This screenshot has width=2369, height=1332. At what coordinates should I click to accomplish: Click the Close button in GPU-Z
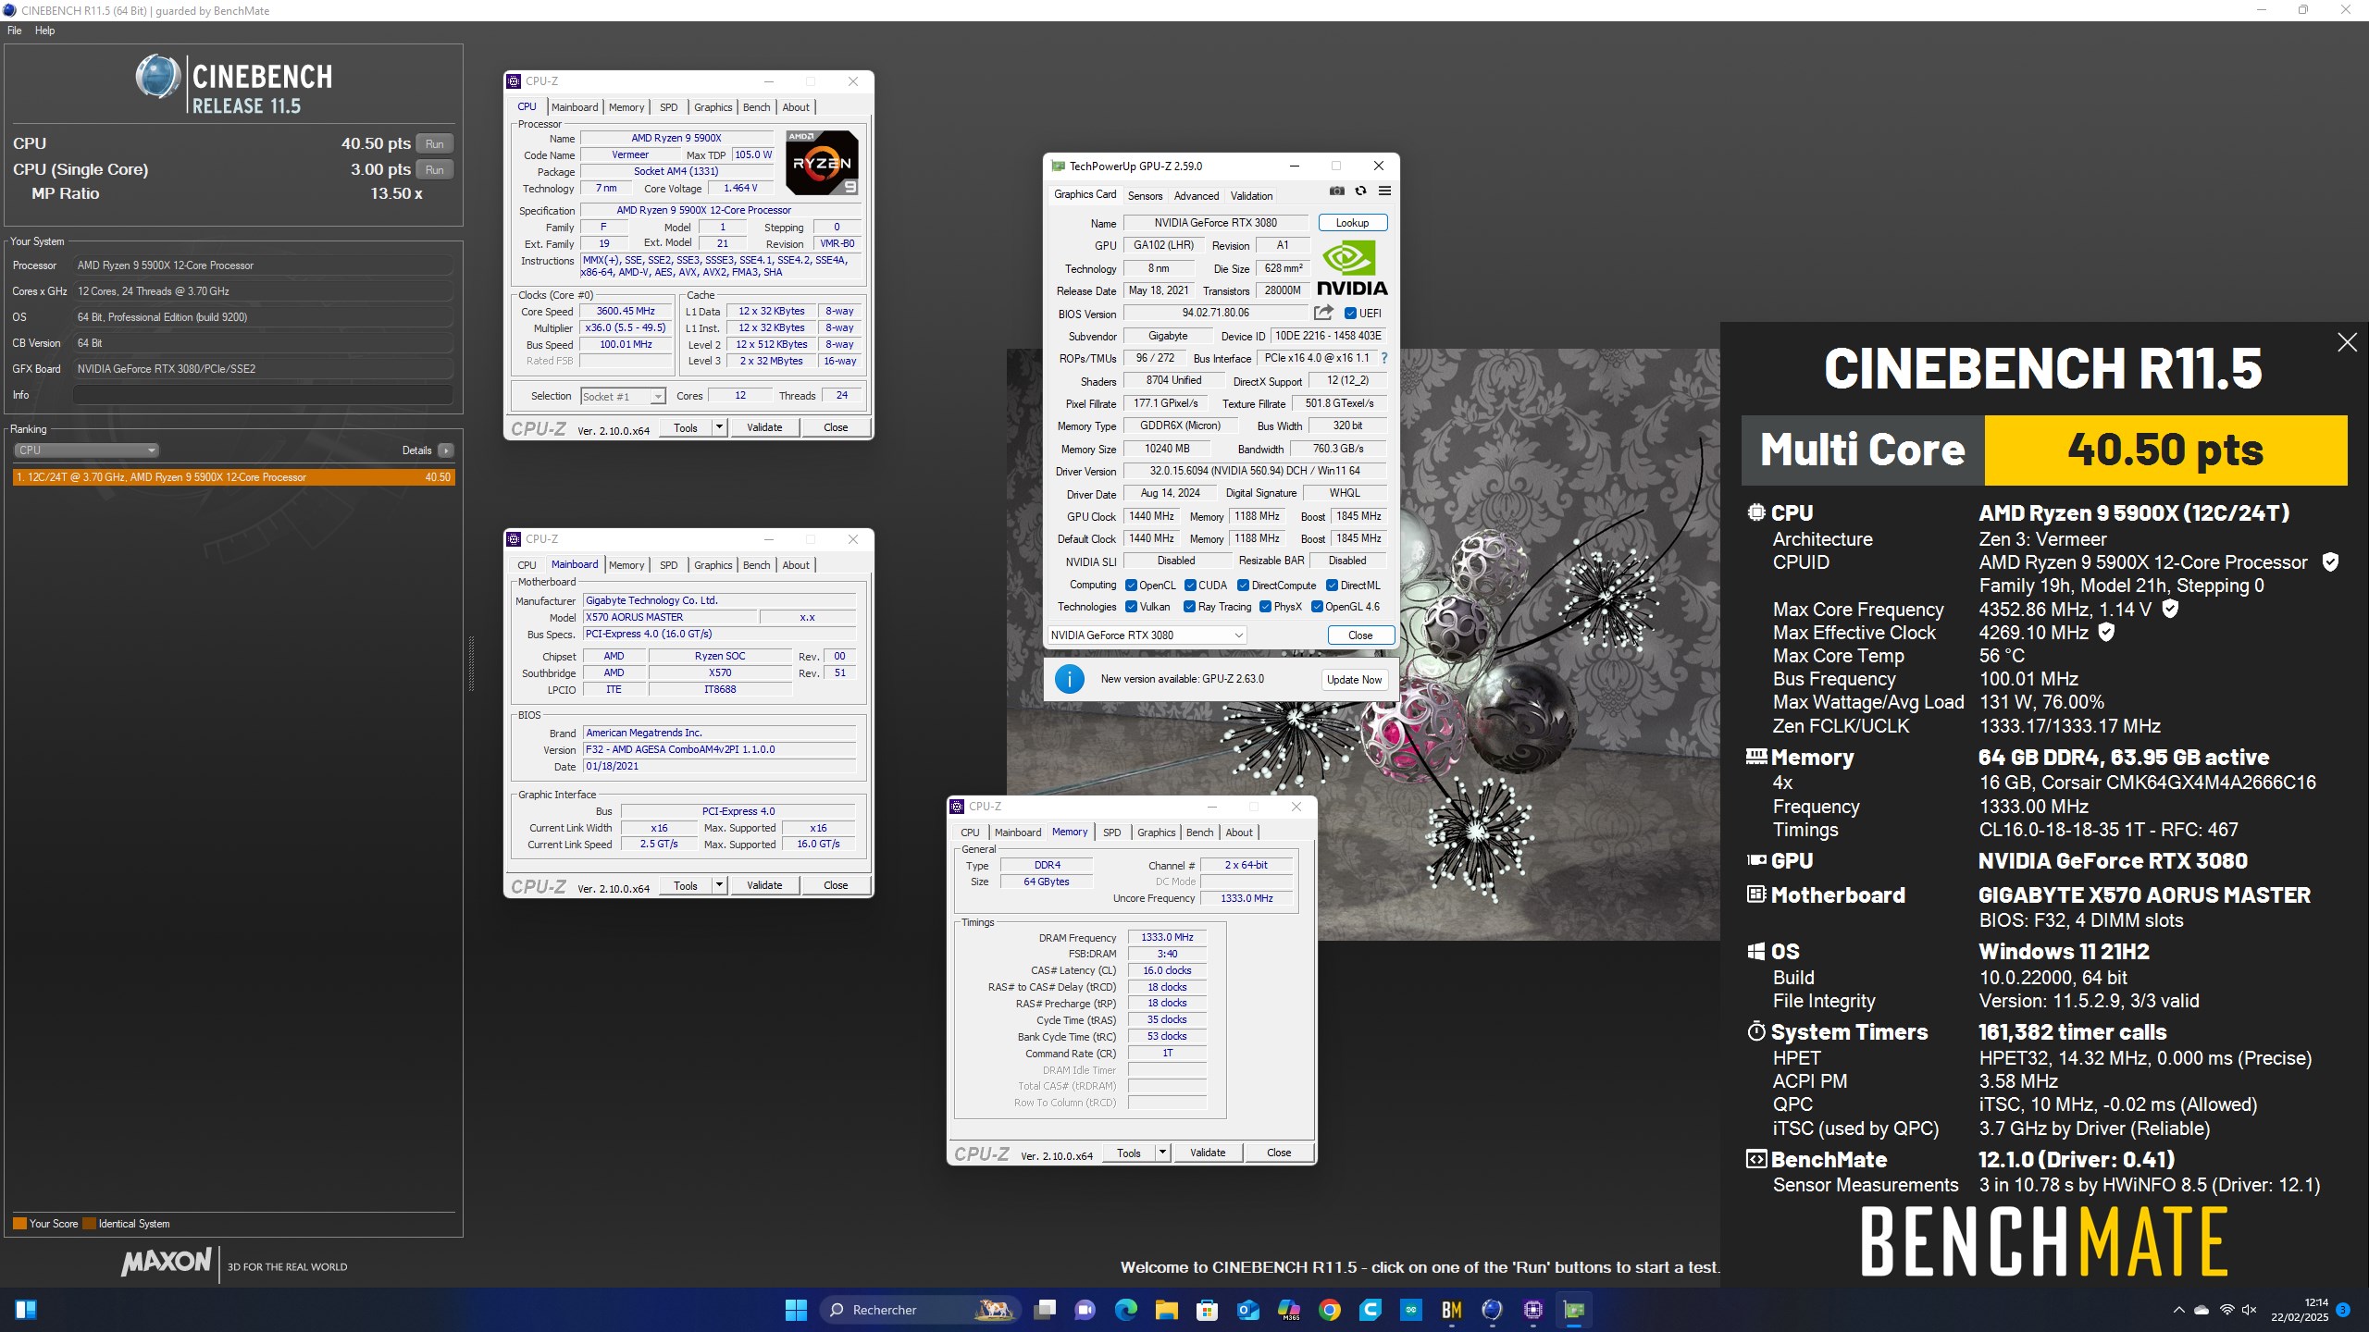pyautogui.click(x=1360, y=635)
